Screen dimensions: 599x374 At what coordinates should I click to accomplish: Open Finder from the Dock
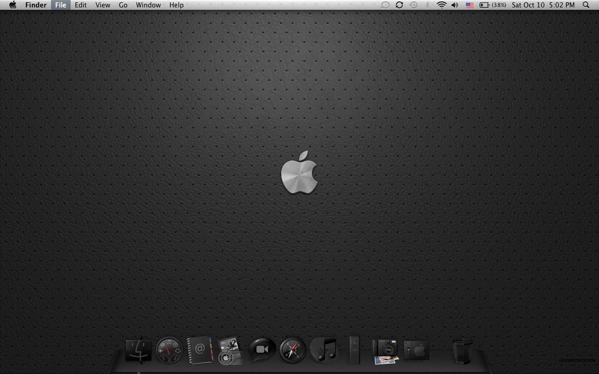pos(139,351)
